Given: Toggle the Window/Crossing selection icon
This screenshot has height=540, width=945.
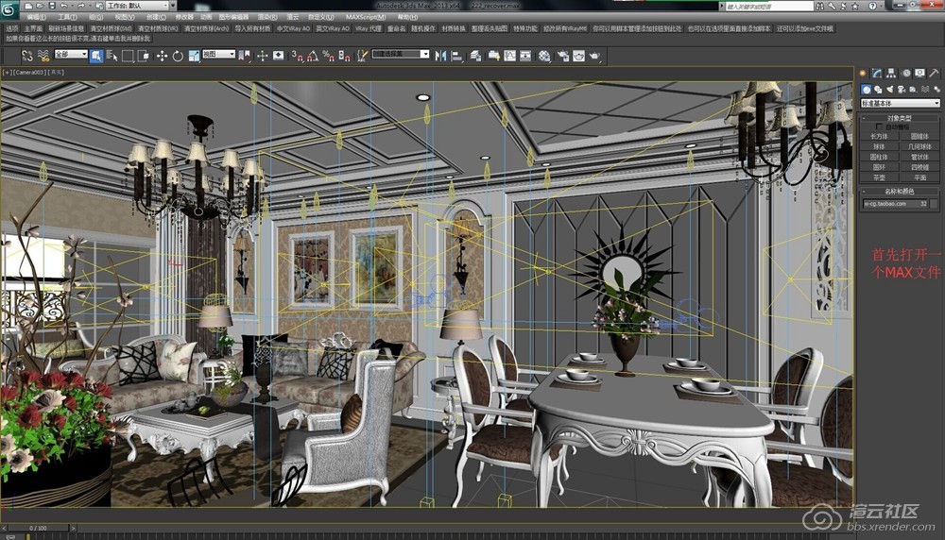Looking at the screenshot, I should 144,56.
